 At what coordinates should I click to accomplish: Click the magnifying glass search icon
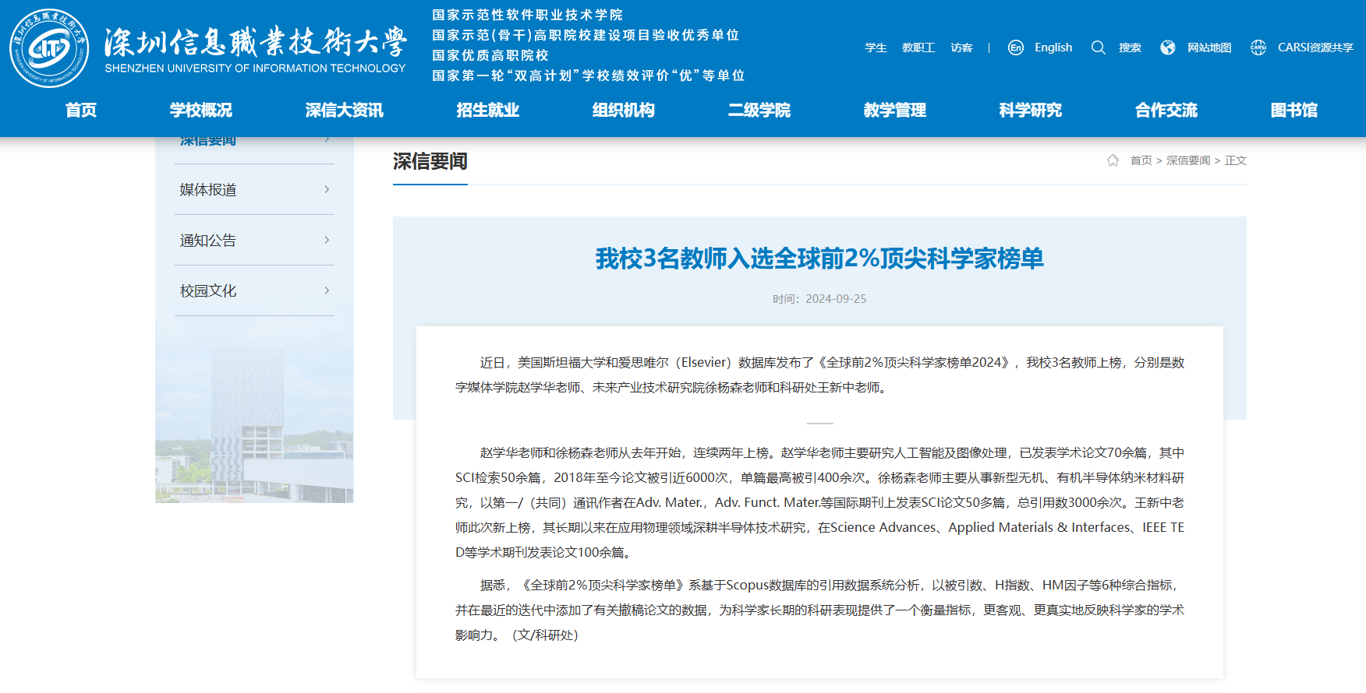[1098, 47]
